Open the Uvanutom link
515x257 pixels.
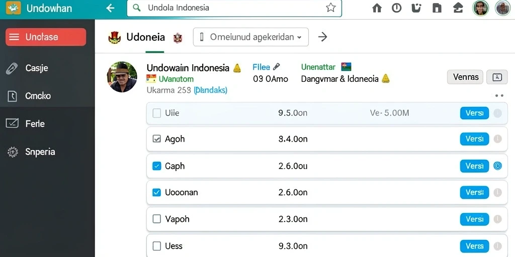(176, 79)
